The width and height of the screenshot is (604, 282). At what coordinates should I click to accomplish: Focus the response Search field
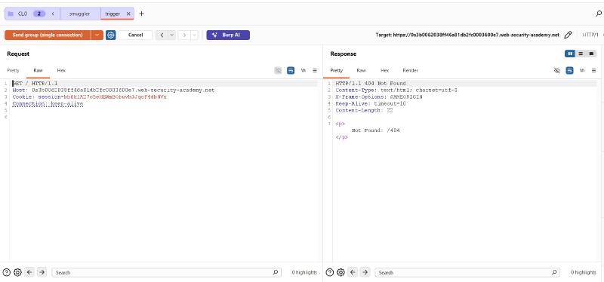pos(467,272)
